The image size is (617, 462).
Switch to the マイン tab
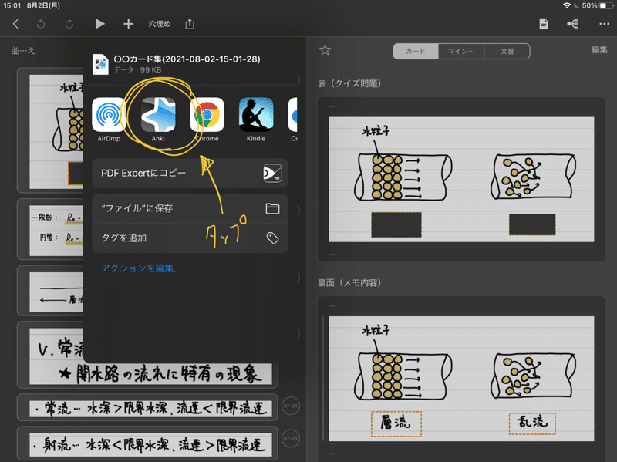pyautogui.click(x=459, y=51)
